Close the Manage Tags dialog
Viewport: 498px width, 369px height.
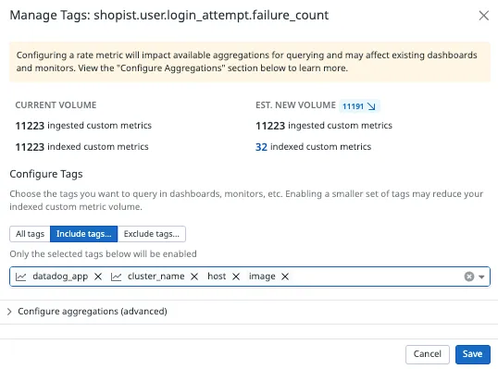[484, 15]
